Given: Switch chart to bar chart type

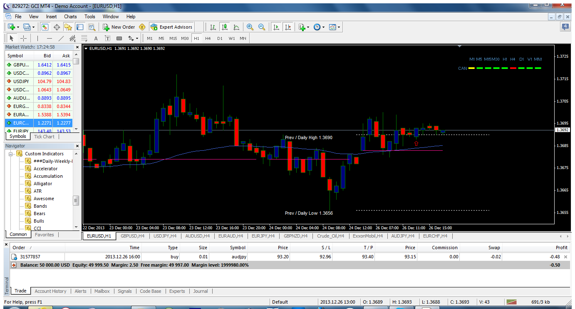Looking at the screenshot, I should pos(213,27).
